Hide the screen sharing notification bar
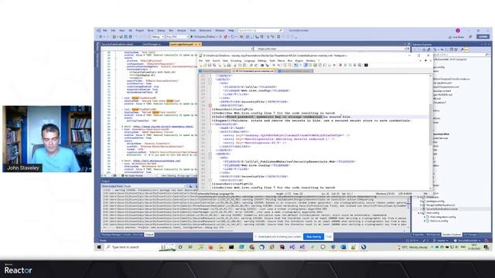The width and height of the screenshot is (495, 278). pos(329,237)
